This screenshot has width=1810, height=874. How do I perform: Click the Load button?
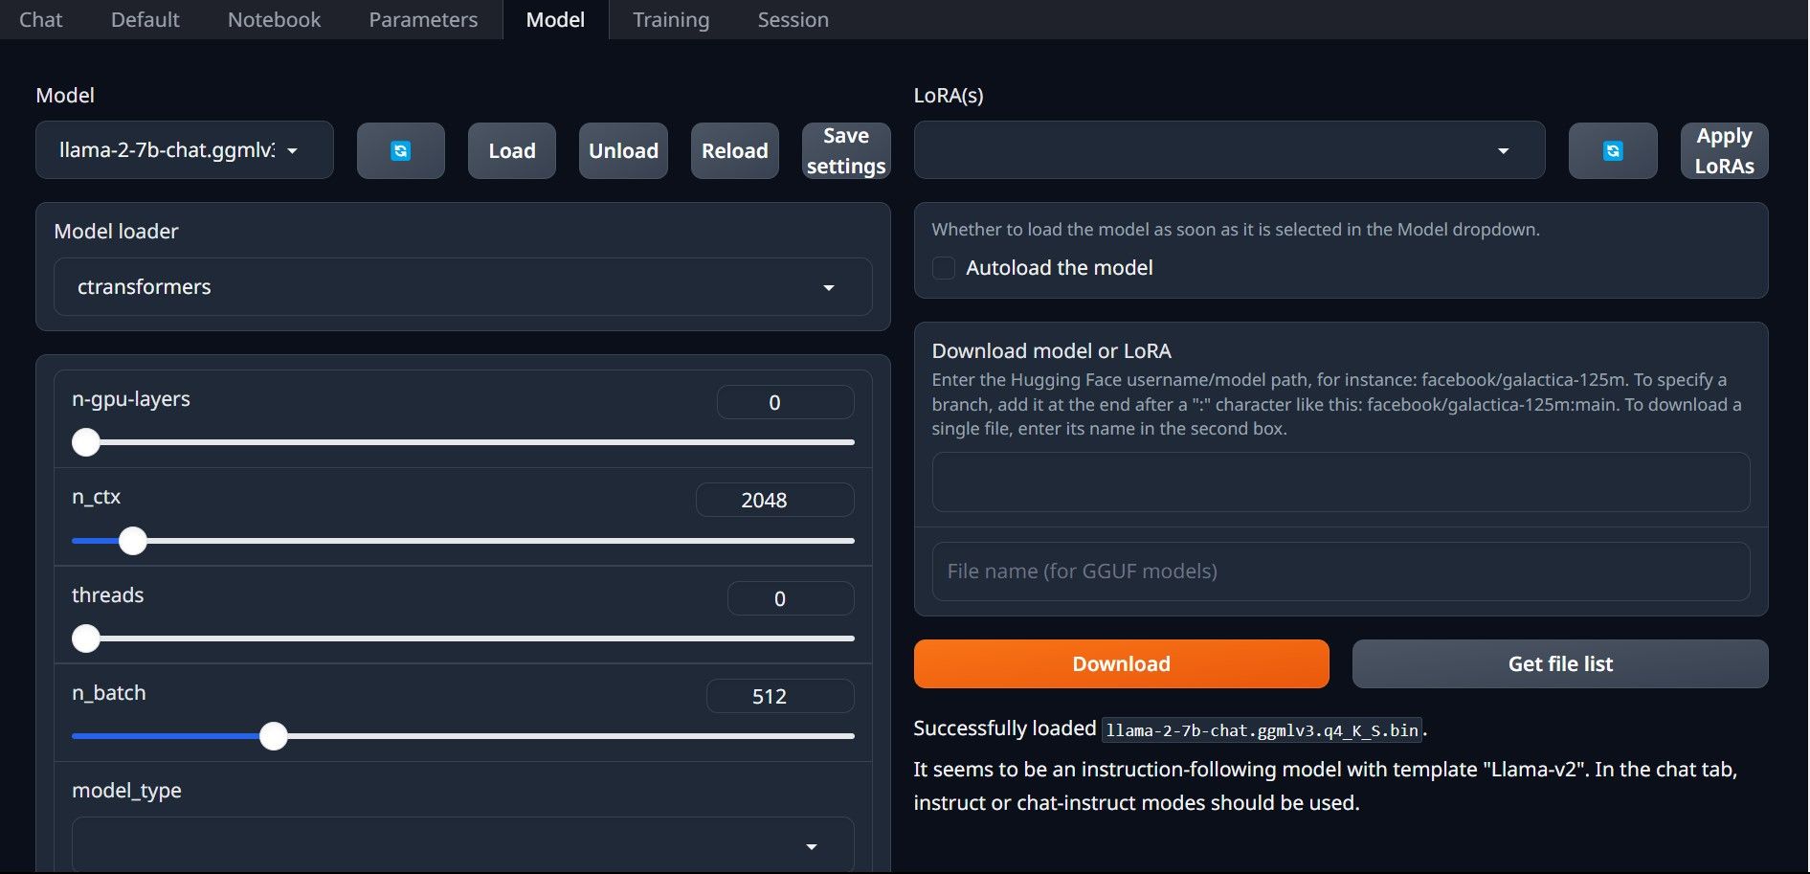click(511, 150)
